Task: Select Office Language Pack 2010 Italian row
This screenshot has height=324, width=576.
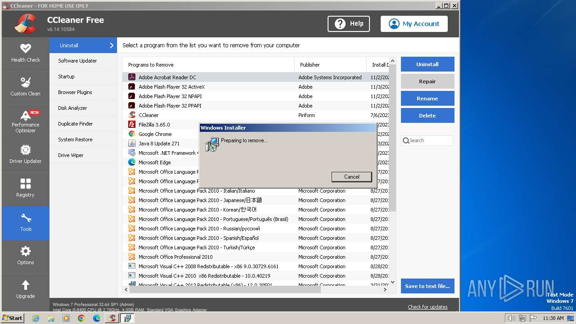Action: pos(256,190)
